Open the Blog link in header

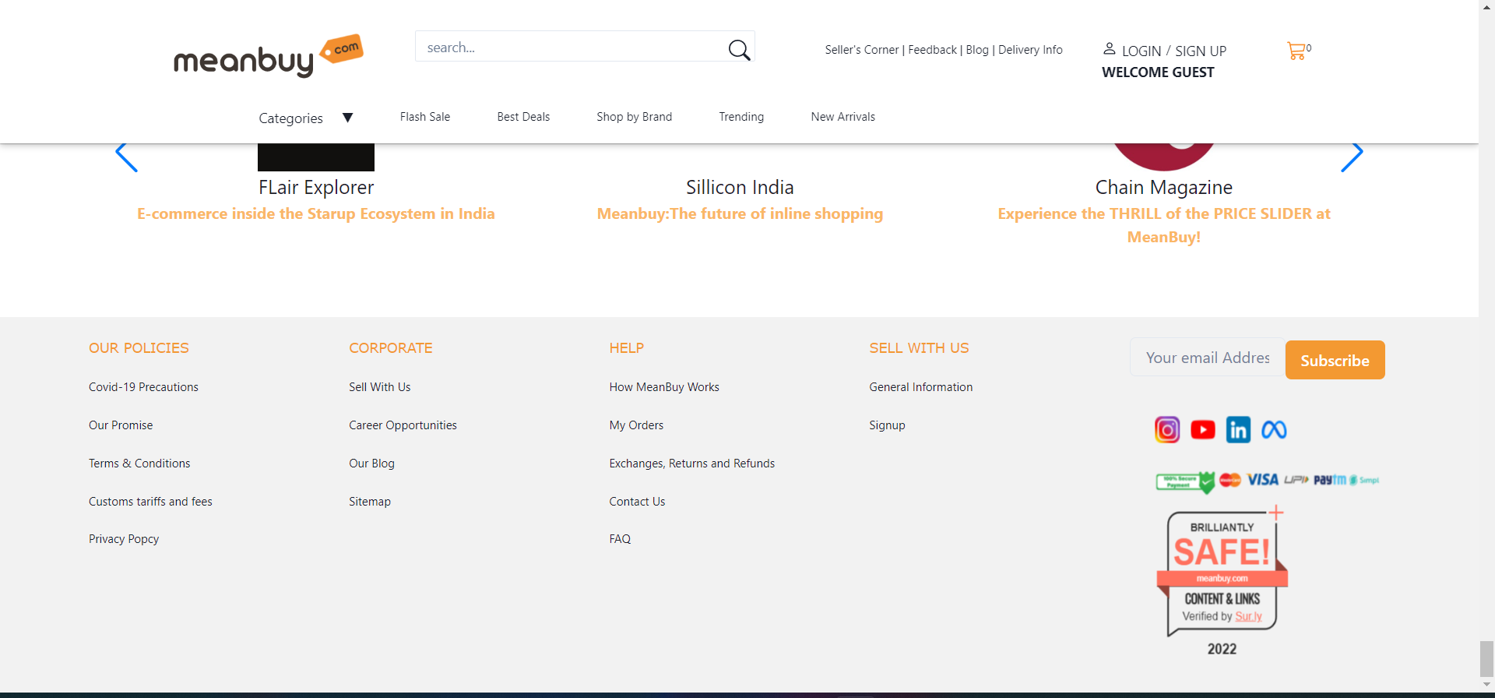(977, 50)
